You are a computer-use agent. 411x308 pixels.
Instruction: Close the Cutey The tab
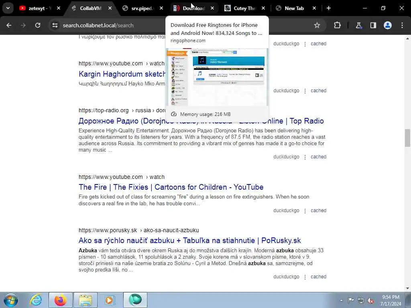(263, 8)
